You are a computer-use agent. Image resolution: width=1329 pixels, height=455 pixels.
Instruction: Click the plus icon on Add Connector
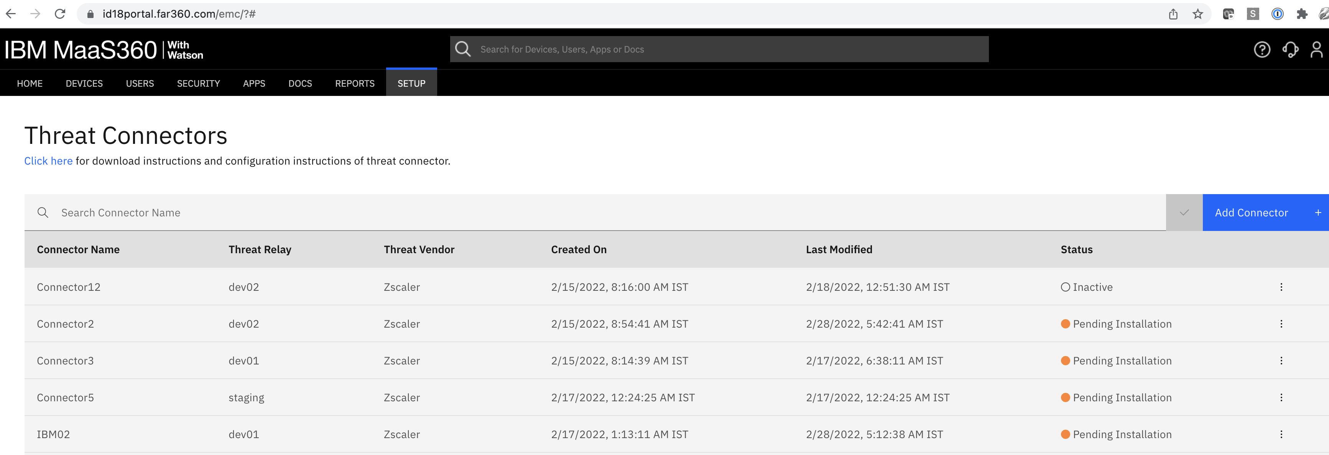(x=1317, y=212)
